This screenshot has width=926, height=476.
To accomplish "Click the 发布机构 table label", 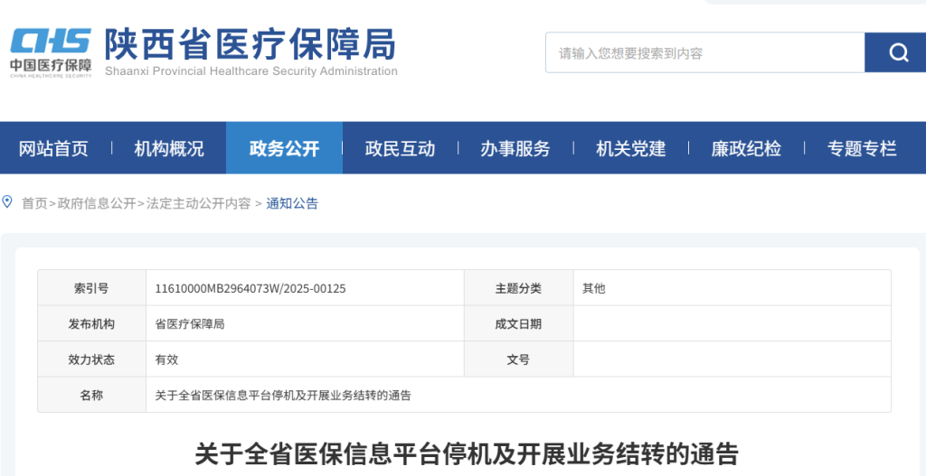I will pos(91,324).
